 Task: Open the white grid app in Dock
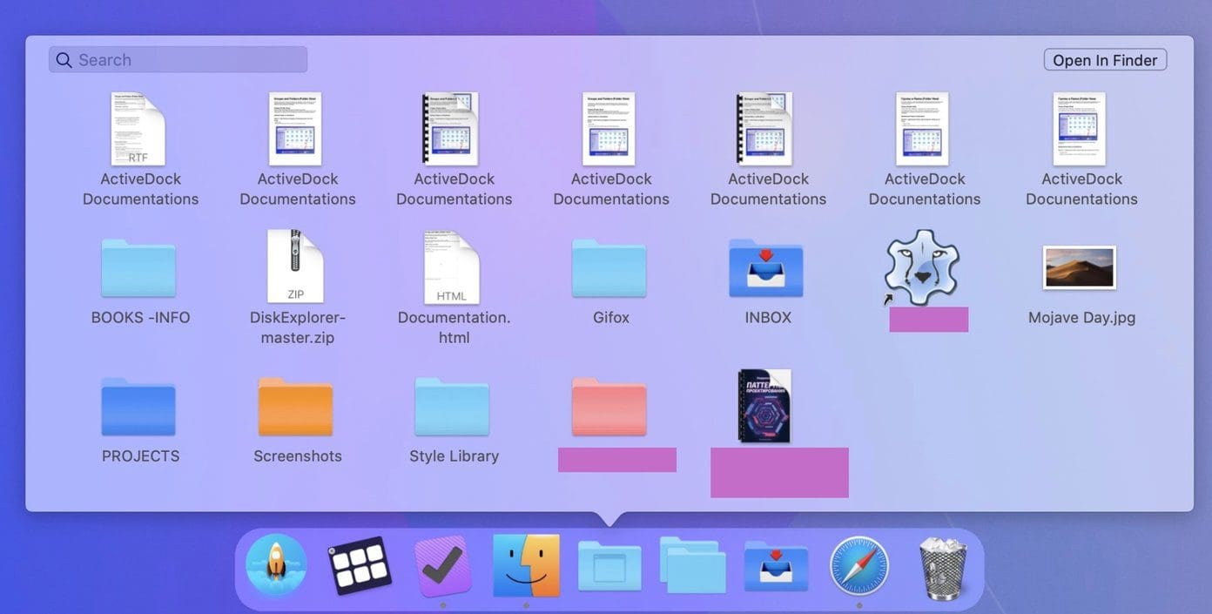tap(360, 565)
